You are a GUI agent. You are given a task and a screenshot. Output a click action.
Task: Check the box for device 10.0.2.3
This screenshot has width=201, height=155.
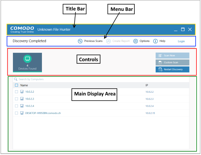[16, 99]
